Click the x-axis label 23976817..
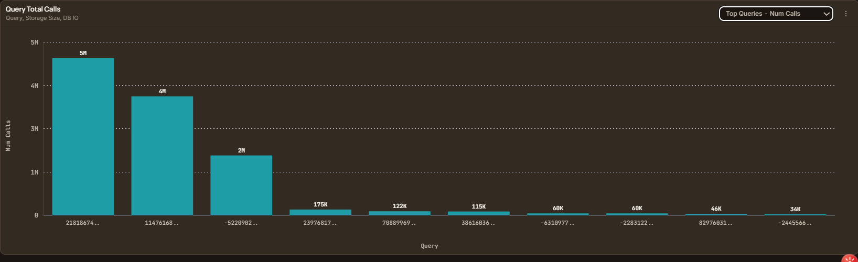 tap(320, 223)
